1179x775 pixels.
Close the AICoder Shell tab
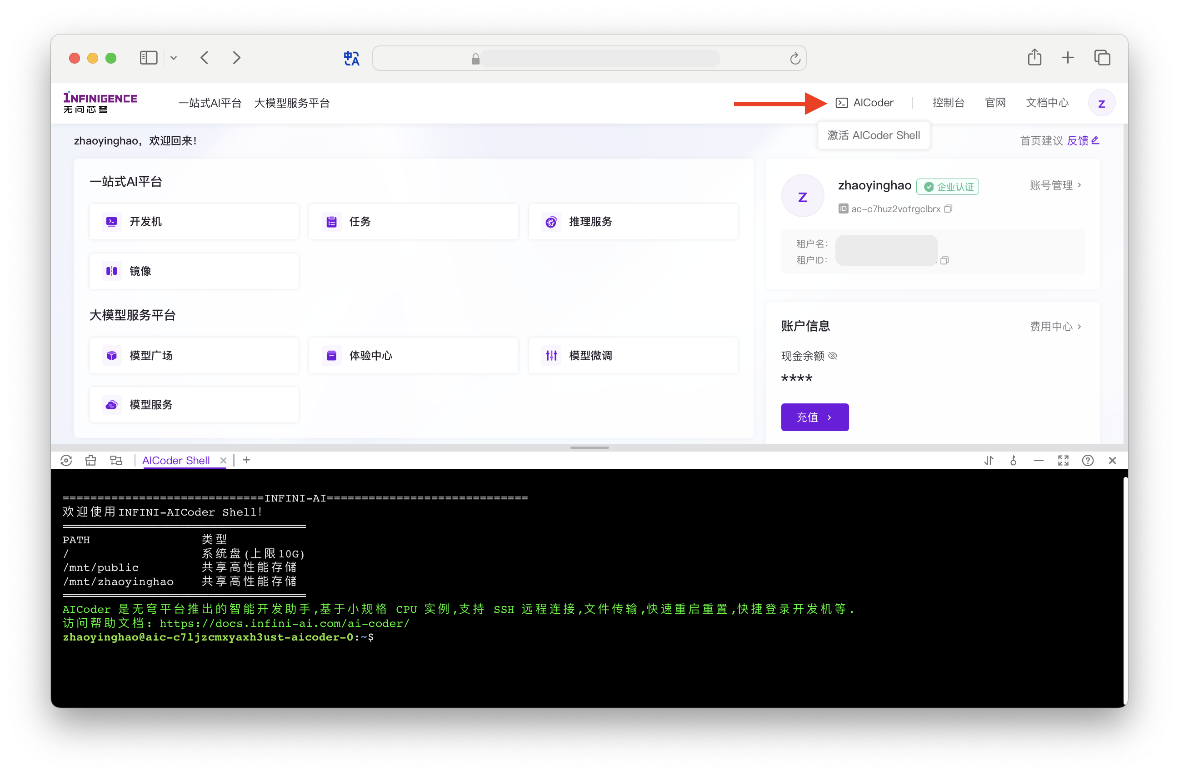223,461
